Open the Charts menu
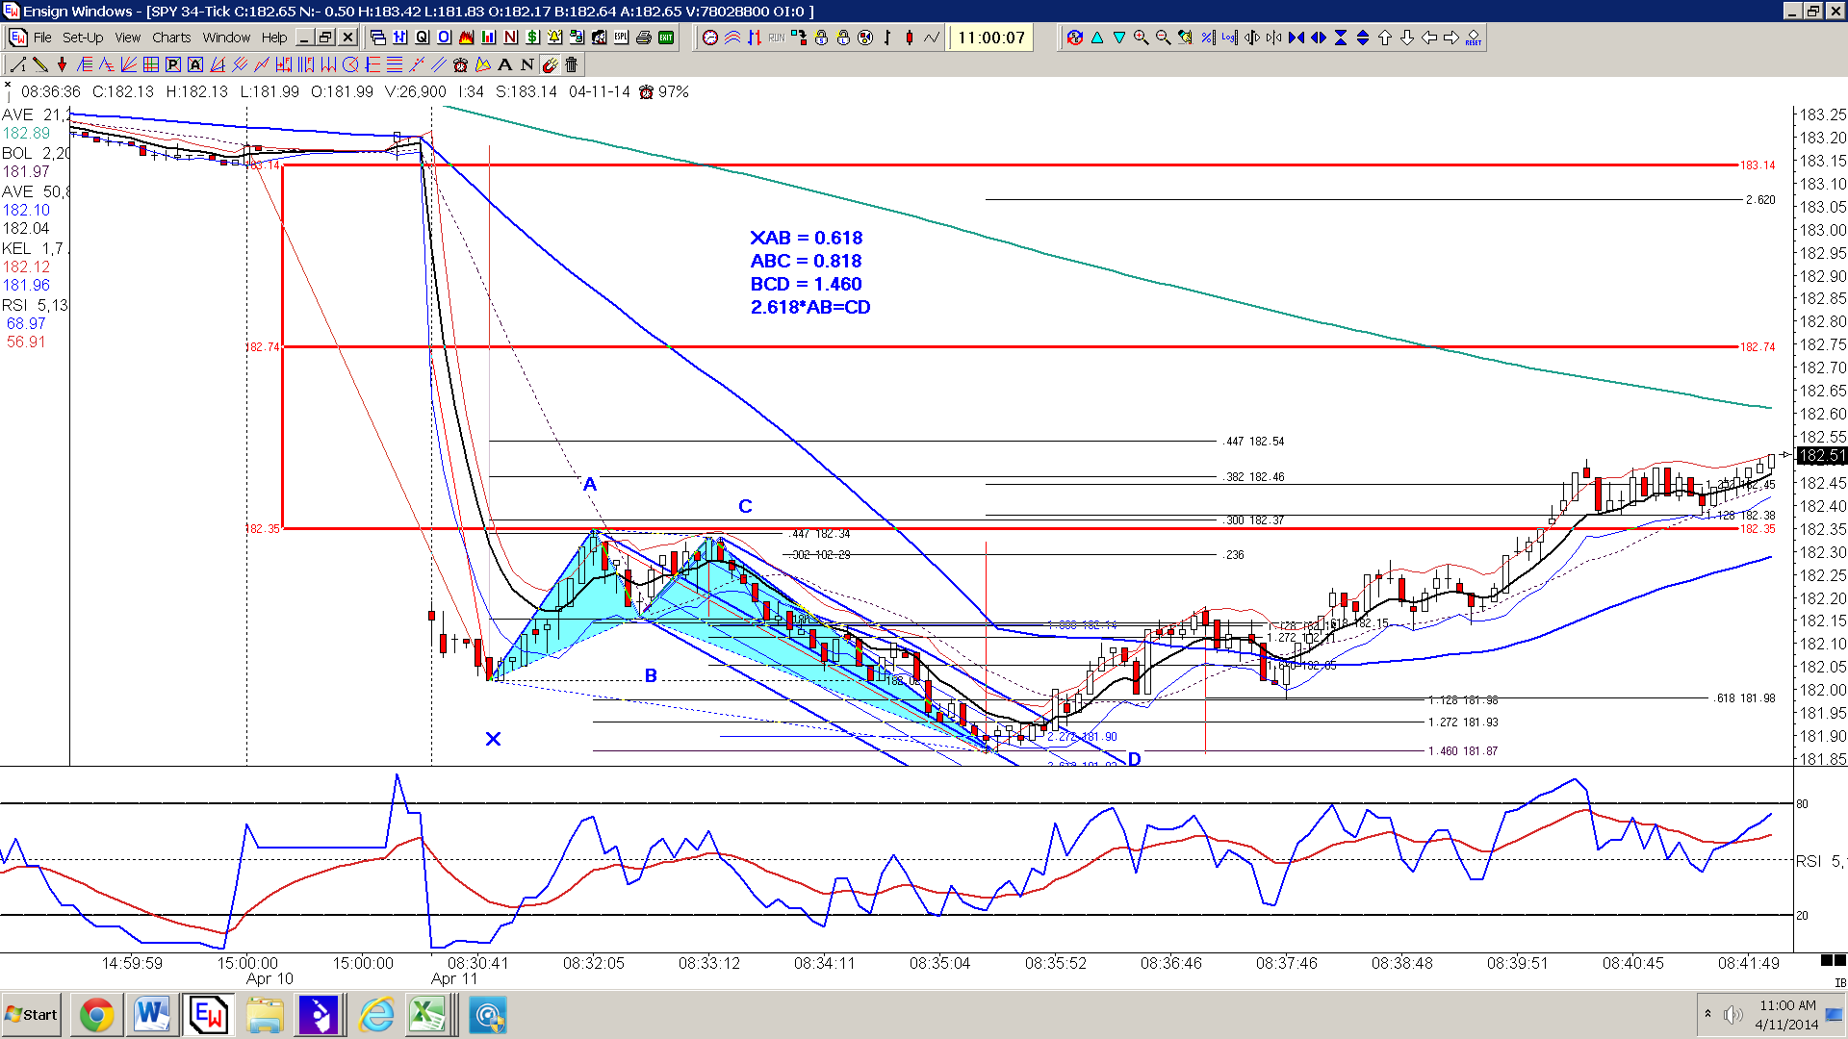Viewport: 1848px width, 1039px height. tap(171, 38)
